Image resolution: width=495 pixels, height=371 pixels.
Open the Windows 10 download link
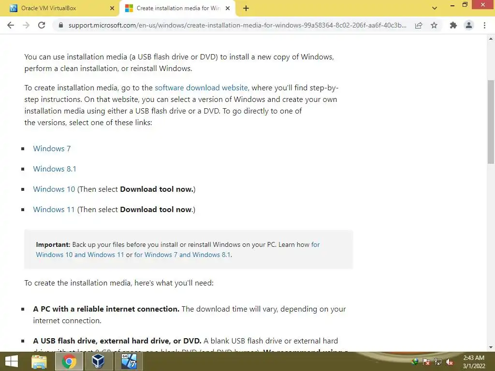54,189
